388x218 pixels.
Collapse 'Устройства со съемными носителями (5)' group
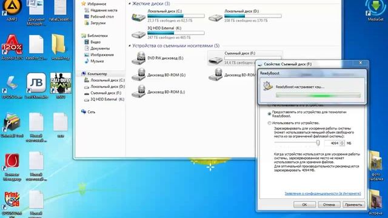[129, 46]
